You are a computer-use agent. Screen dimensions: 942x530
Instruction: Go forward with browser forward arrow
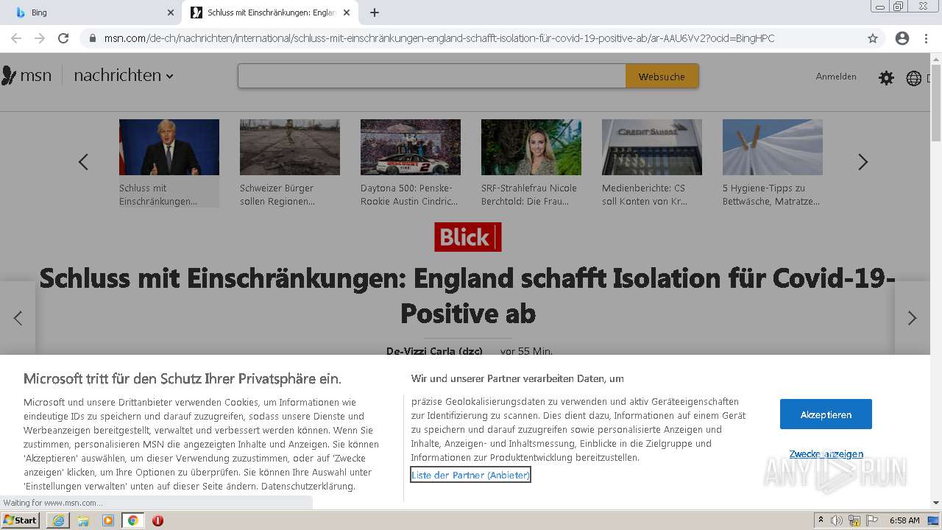40,38
